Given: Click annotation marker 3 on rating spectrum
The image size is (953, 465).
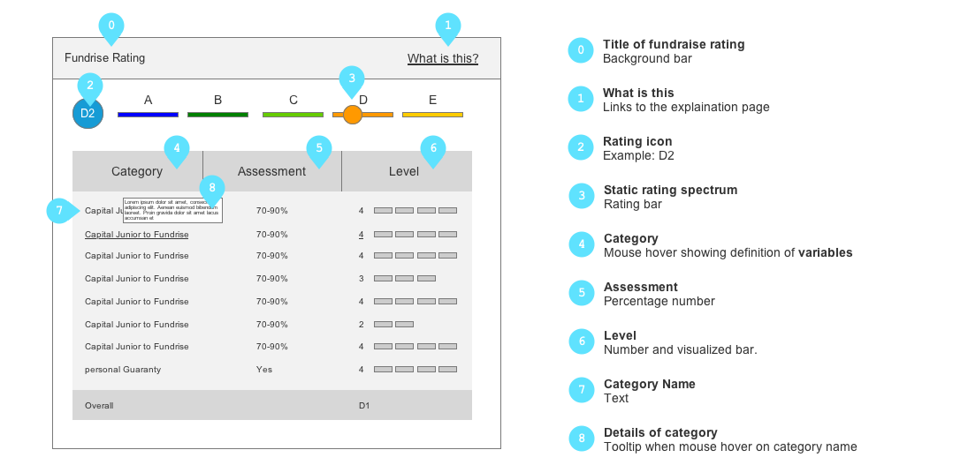Looking at the screenshot, I should coord(352,79).
